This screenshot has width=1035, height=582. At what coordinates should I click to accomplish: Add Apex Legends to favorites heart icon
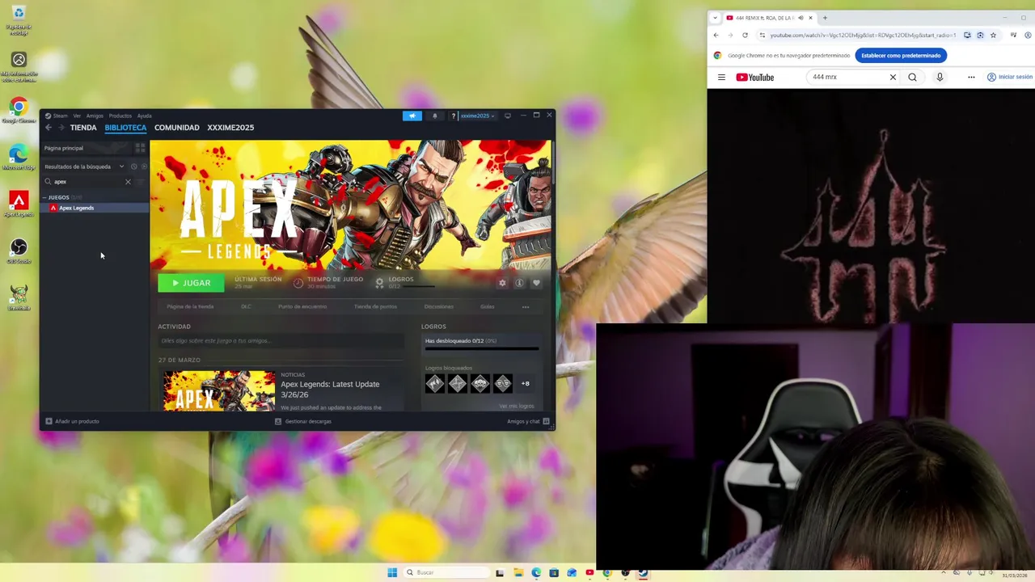tap(536, 283)
